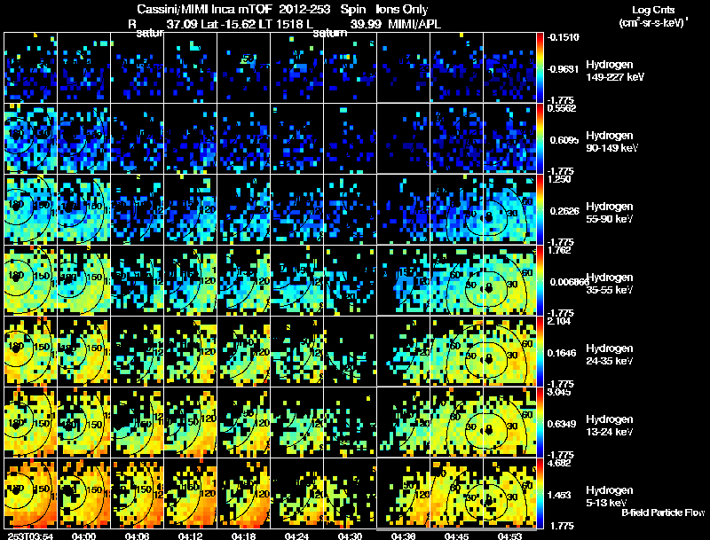Click the 'Hydrogen 13-24 keV' row label
Viewport: 710px width, 540px height.
pos(610,426)
